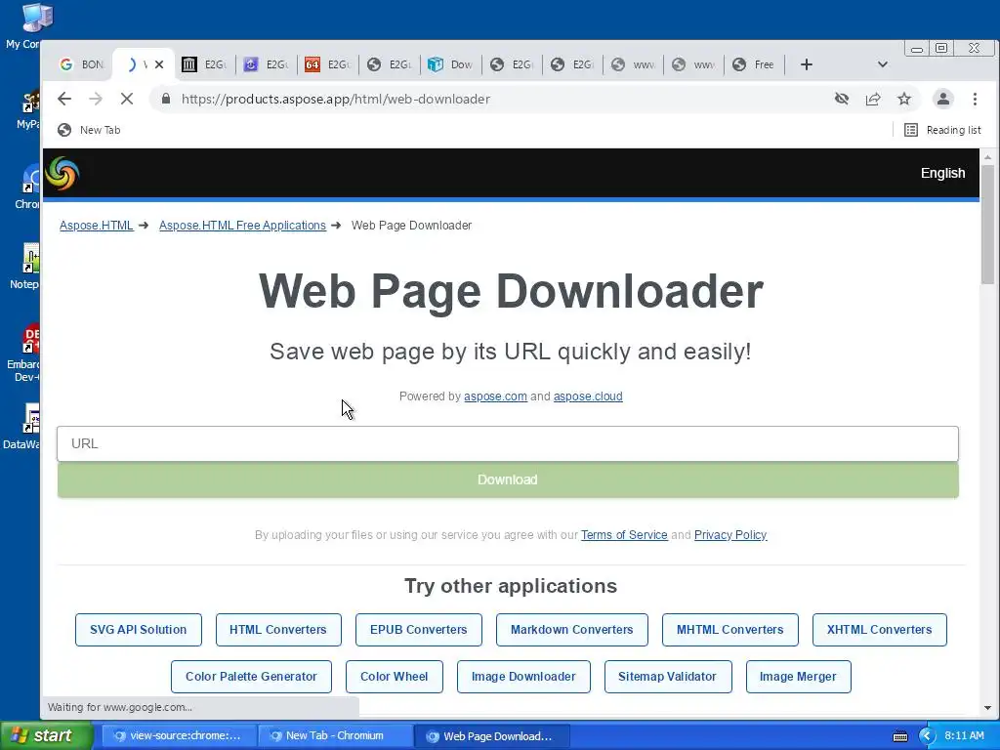Screen dimensions: 1000x750
Task: Open the English language selector
Action: point(942,173)
